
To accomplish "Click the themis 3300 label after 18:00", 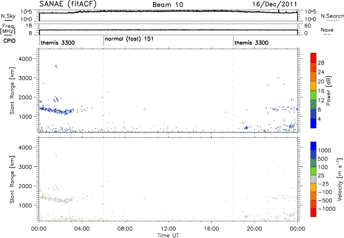I will coord(252,43).
